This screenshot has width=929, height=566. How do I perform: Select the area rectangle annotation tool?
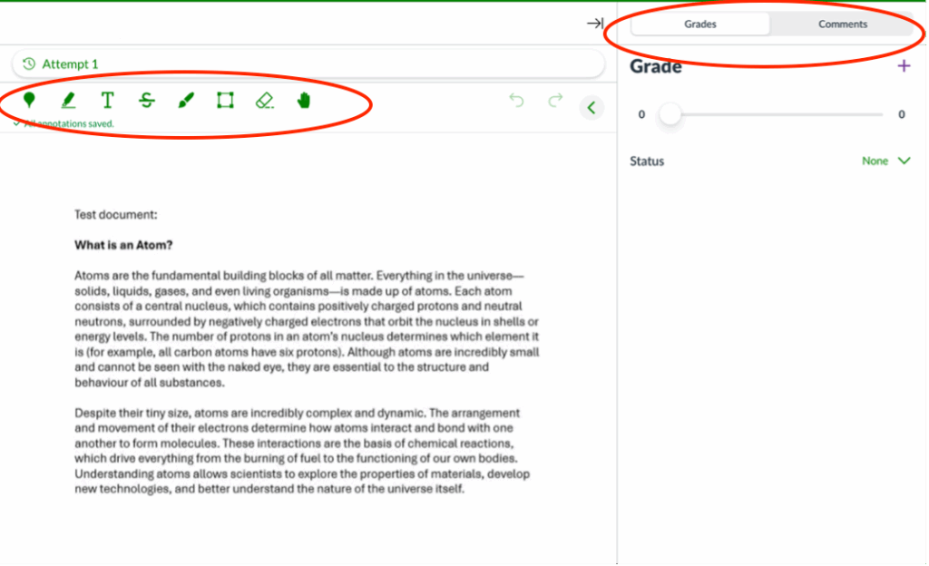point(225,101)
